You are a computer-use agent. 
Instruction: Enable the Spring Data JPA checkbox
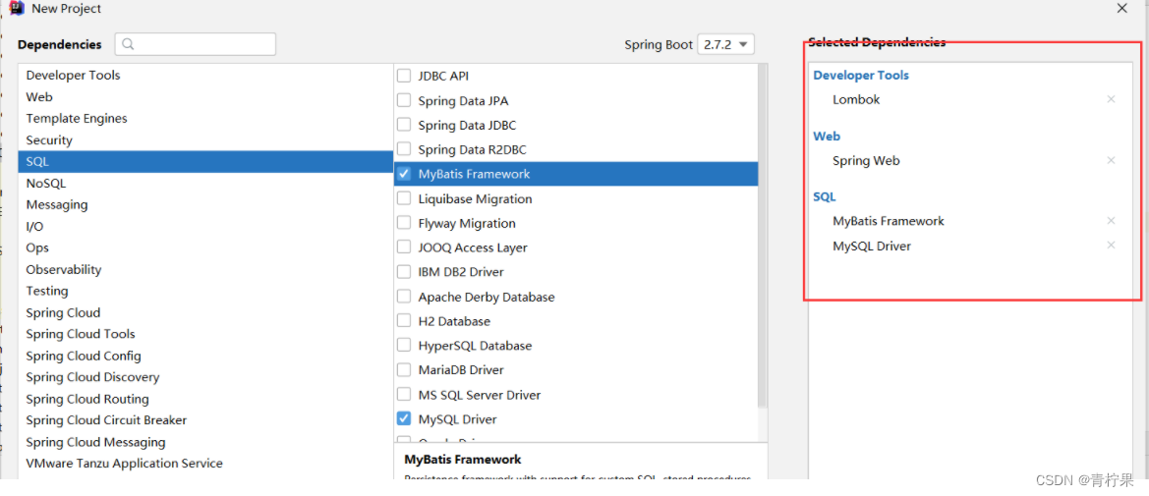click(404, 100)
